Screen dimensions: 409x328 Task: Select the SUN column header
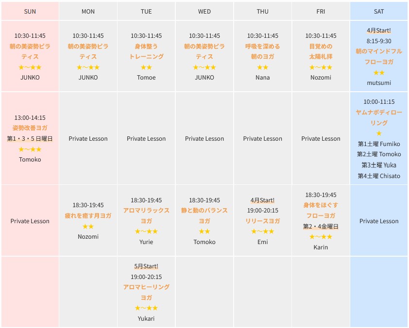30,11
